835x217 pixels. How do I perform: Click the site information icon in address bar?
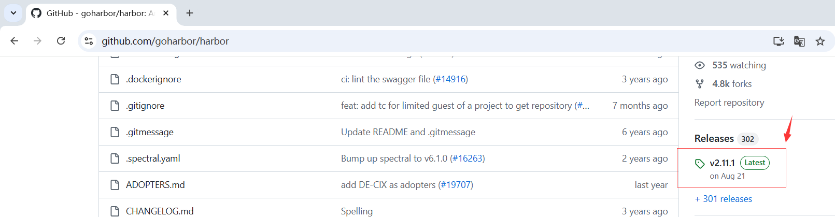(x=89, y=41)
